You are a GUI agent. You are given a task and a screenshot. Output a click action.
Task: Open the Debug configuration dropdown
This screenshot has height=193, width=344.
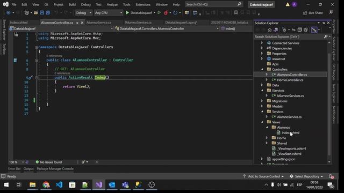pos(84,13)
